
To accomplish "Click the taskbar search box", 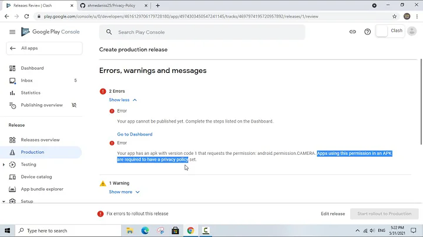I will pyautogui.click(x=68, y=231).
